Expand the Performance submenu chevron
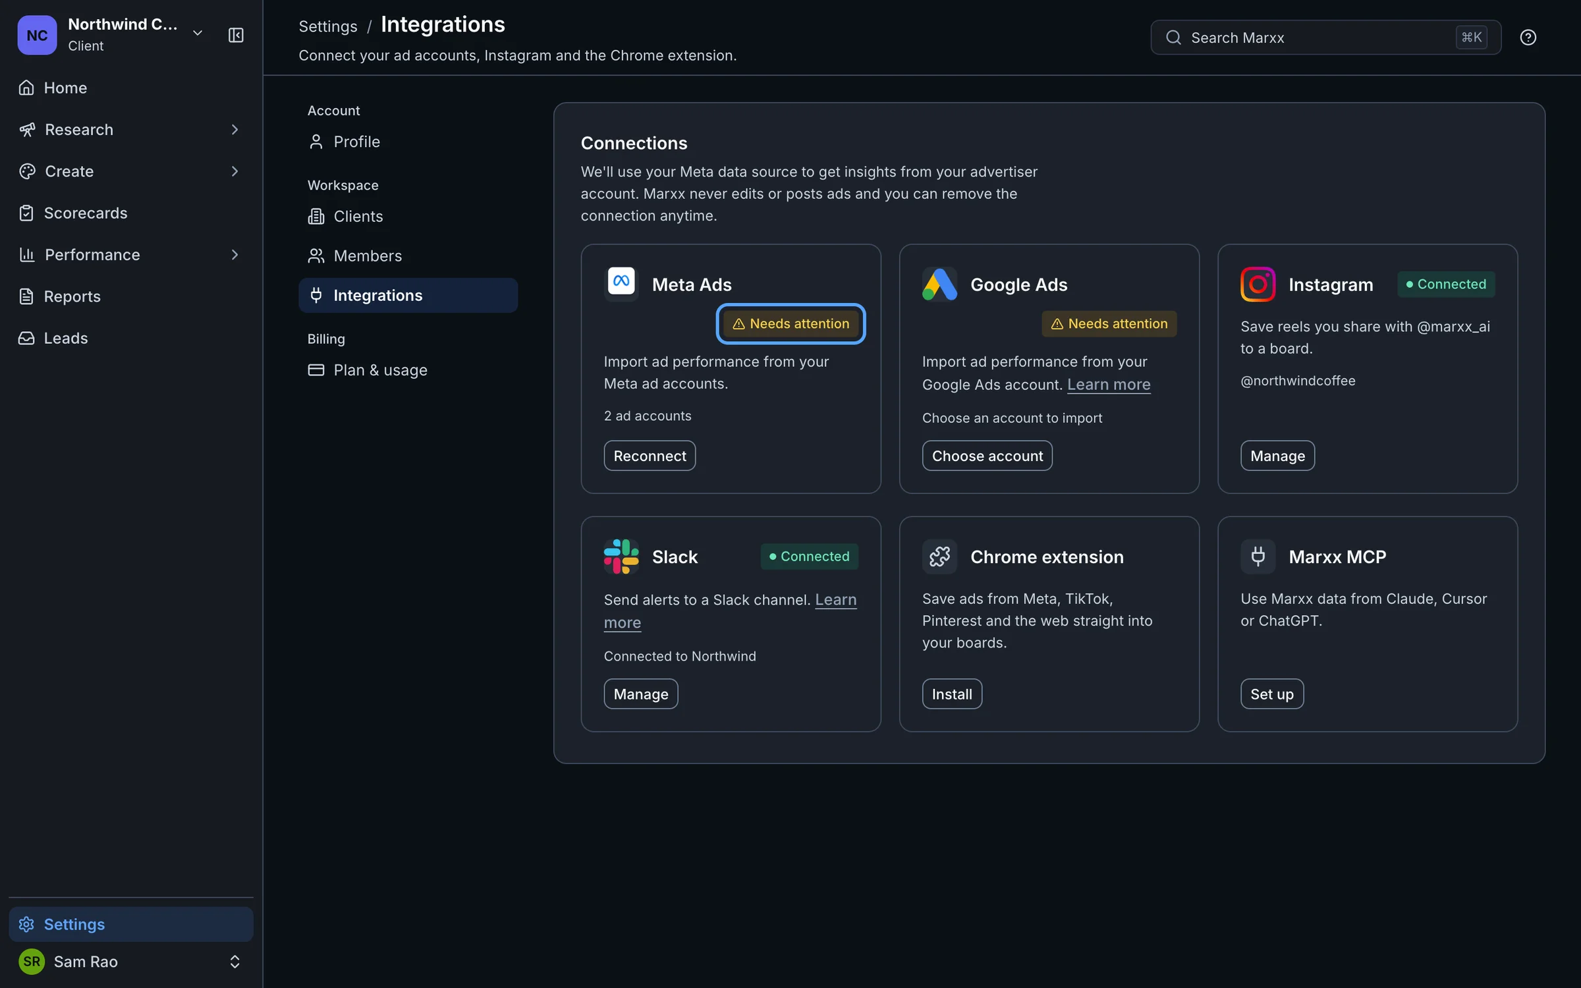This screenshot has height=988, width=1581. [x=235, y=255]
